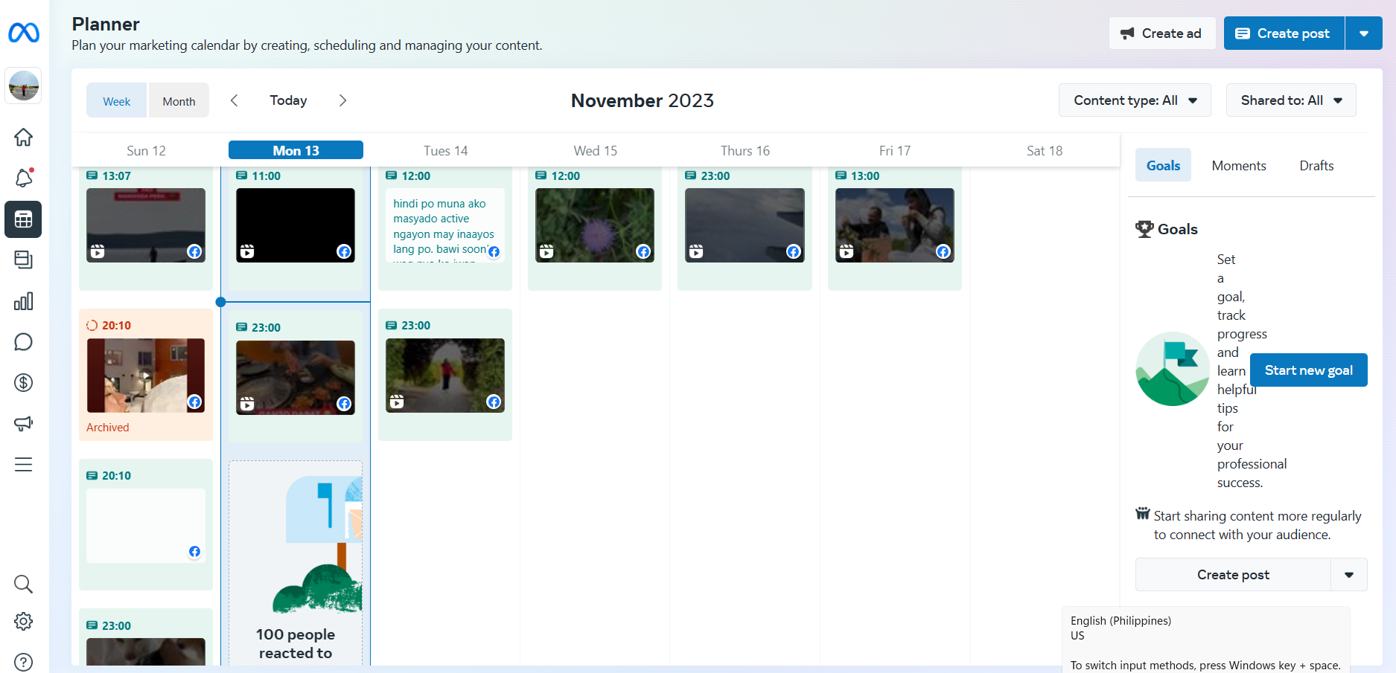Click the blue Create post button
The width and height of the screenshot is (1396, 673).
click(x=1284, y=33)
